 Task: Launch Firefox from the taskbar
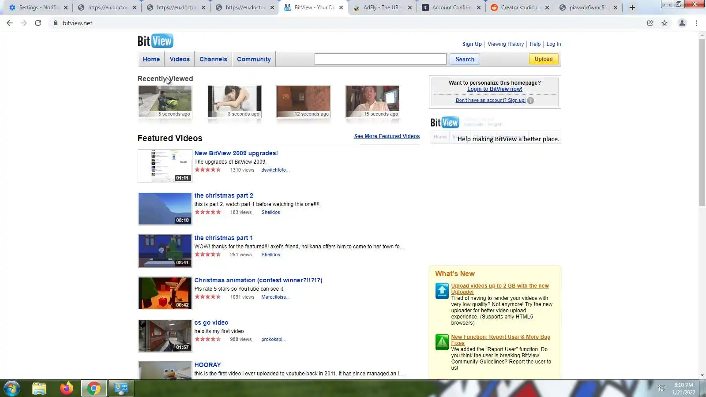tap(67, 389)
